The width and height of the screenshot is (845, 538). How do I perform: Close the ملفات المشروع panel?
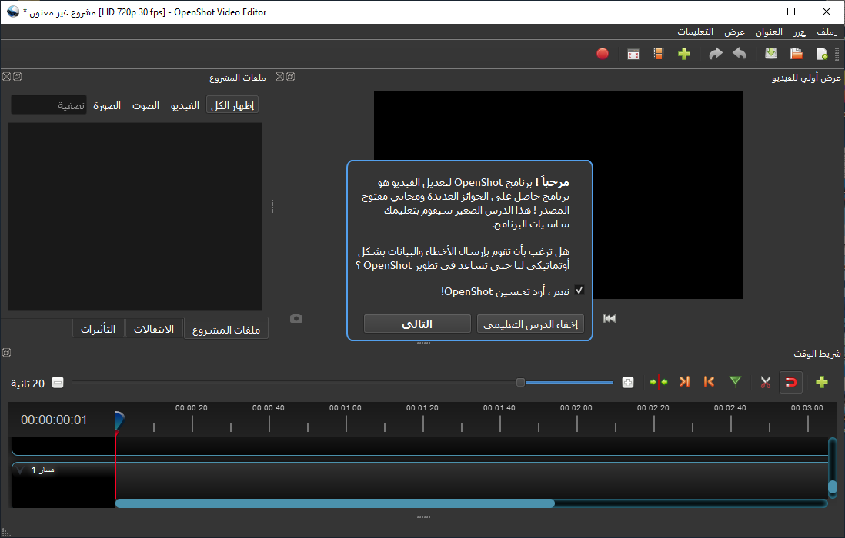click(6, 77)
